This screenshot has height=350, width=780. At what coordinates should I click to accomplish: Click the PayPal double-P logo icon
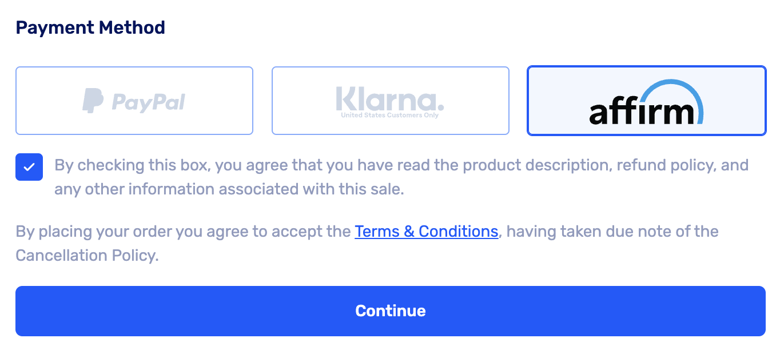point(93,101)
